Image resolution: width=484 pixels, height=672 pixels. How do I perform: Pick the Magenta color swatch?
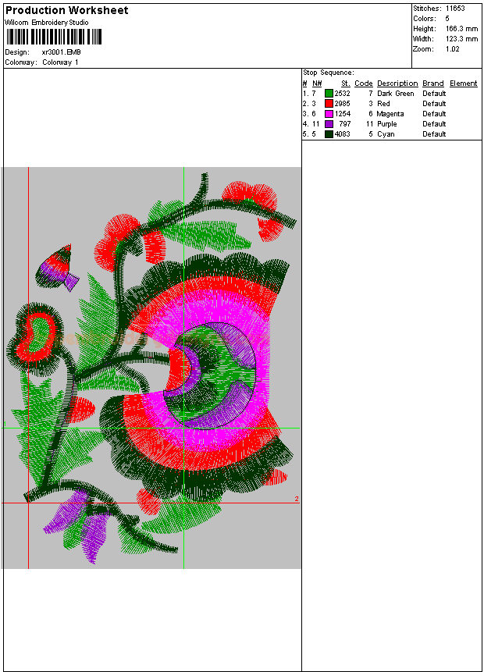[x=329, y=114]
